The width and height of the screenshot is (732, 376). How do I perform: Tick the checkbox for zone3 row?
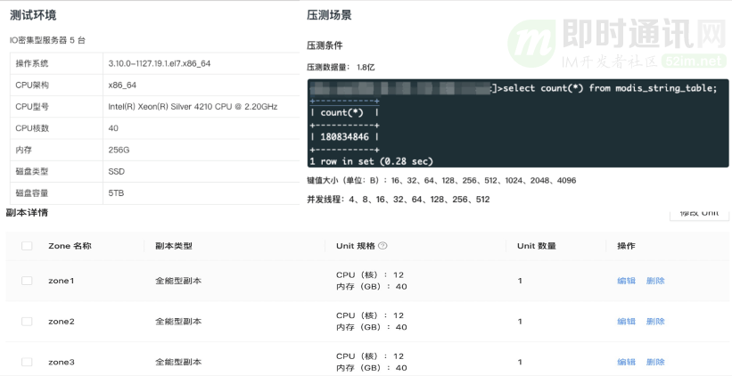[27, 362]
